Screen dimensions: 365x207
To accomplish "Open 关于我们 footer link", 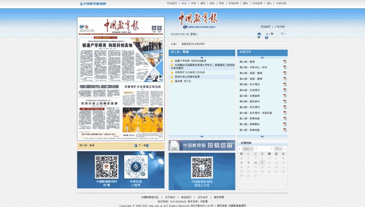I will [170, 197].
